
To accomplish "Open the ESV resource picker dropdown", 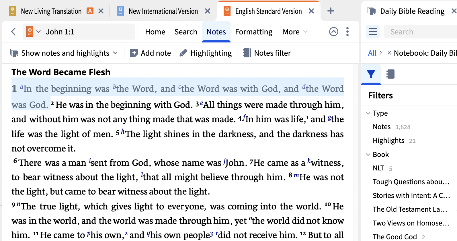I will [34, 32].
